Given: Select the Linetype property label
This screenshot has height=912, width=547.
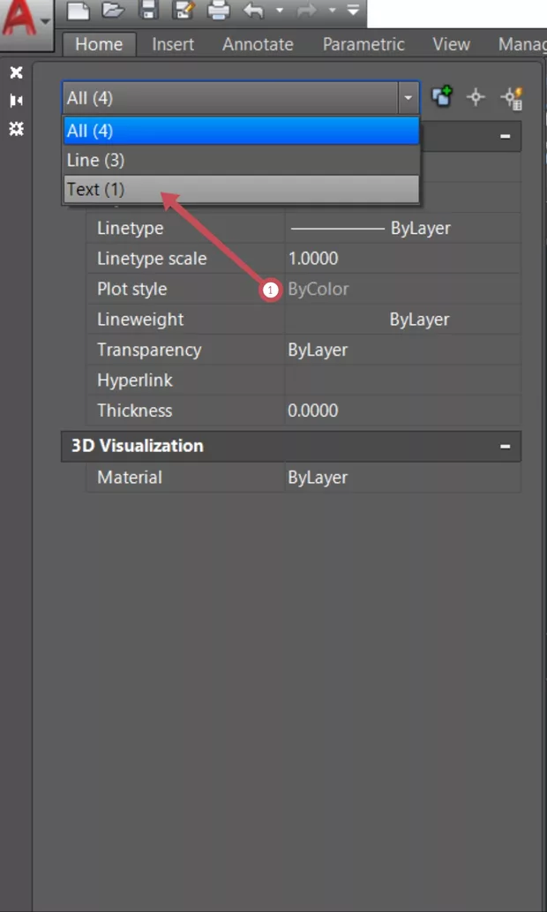Looking at the screenshot, I should click(131, 228).
